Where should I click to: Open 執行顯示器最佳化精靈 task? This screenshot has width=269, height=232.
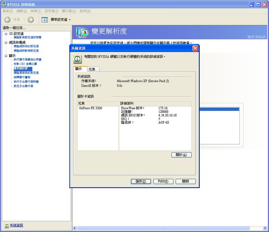click(x=28, y=60)
